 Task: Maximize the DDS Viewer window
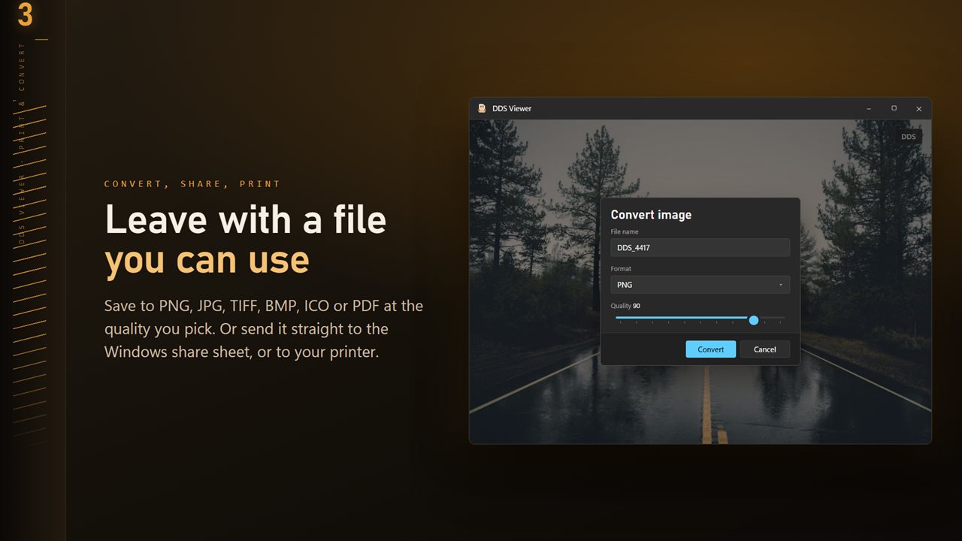pyautogui.click(x=894, y=109)
